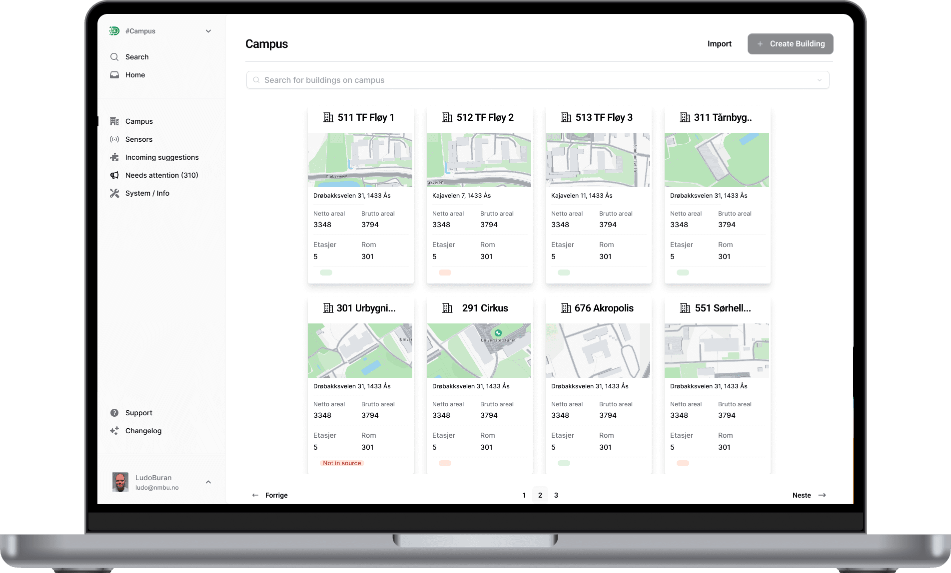
Task: Open the map thumbnail of 512 TF Fløy 2
Action: click(479, 160)
